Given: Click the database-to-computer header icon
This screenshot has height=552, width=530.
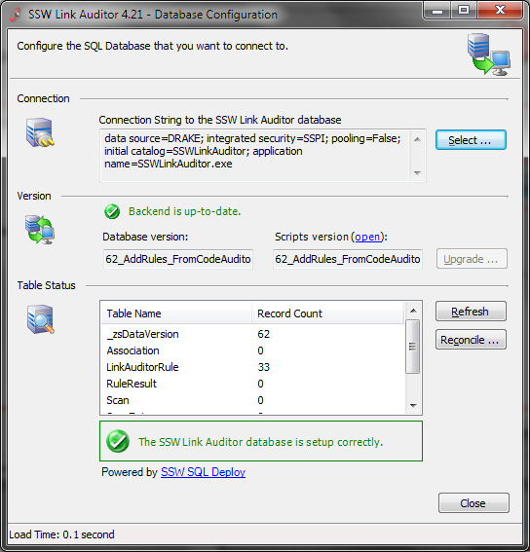Looking at the screenshot, I should coord(489,54).
